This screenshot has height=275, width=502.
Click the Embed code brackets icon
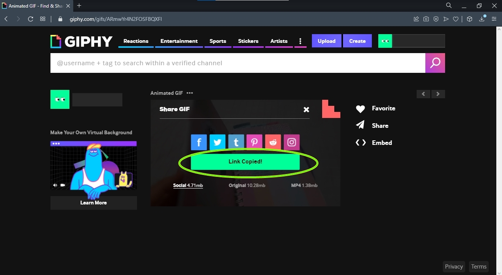coord(360,143)
